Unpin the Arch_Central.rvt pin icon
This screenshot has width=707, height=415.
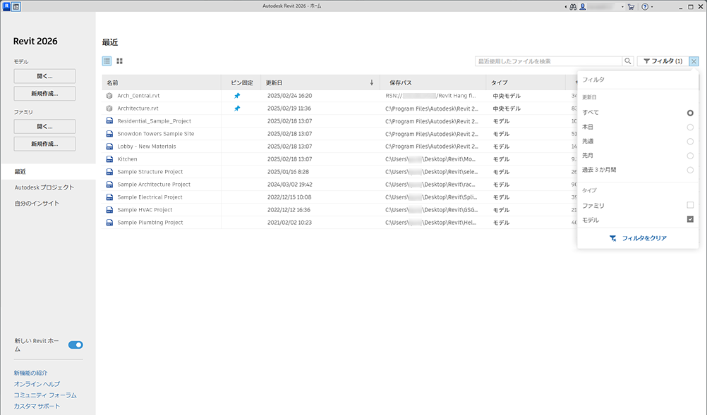[237, 96]
